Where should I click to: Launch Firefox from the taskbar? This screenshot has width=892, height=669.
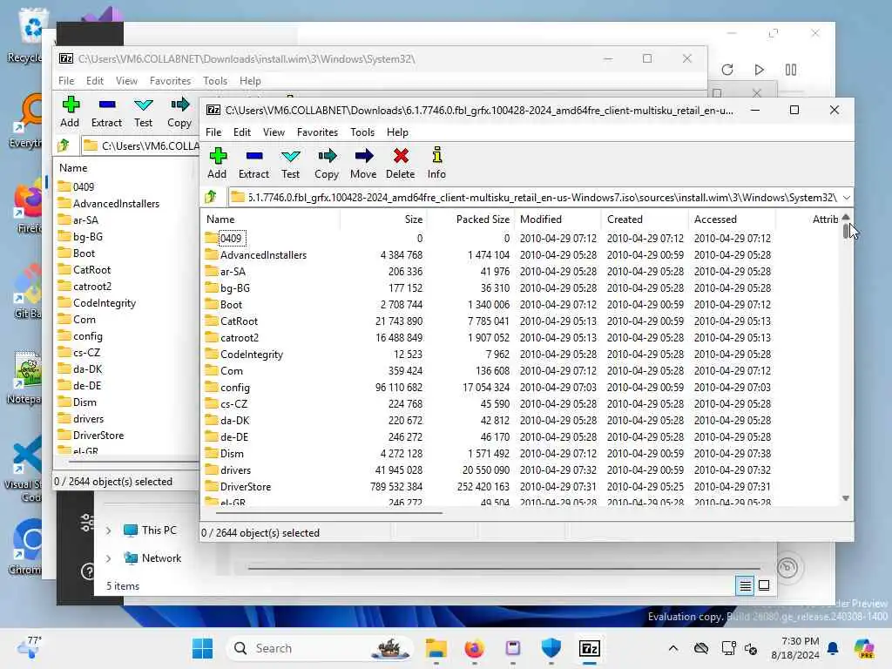(475, 648)
